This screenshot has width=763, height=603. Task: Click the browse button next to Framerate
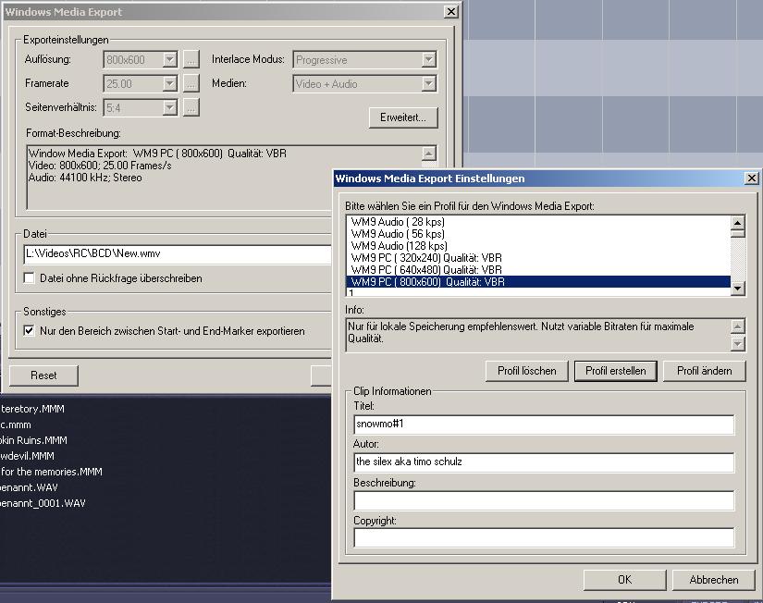[191, 84]
